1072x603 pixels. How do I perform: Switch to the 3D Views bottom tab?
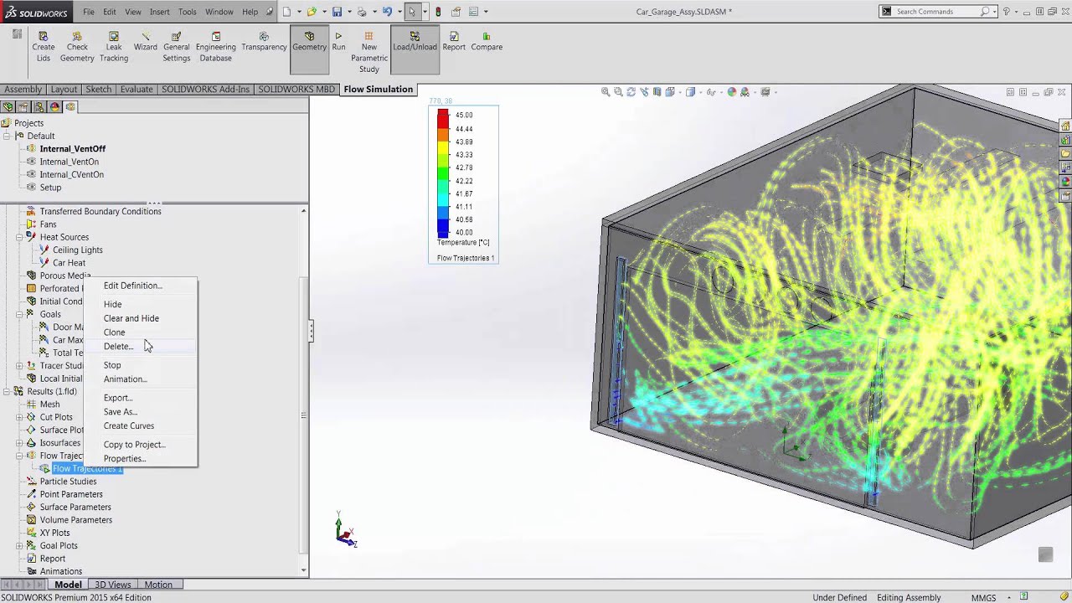[112, 585]
